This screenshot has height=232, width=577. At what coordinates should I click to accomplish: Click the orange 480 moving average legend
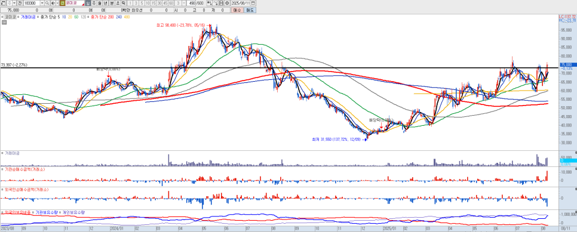127,17
